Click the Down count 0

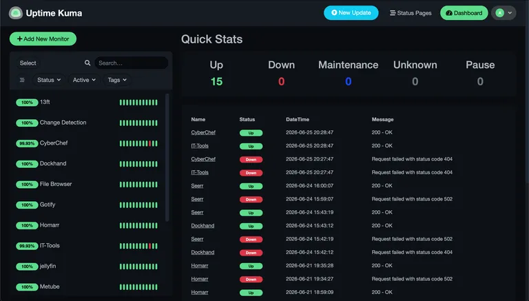point(281,81)
